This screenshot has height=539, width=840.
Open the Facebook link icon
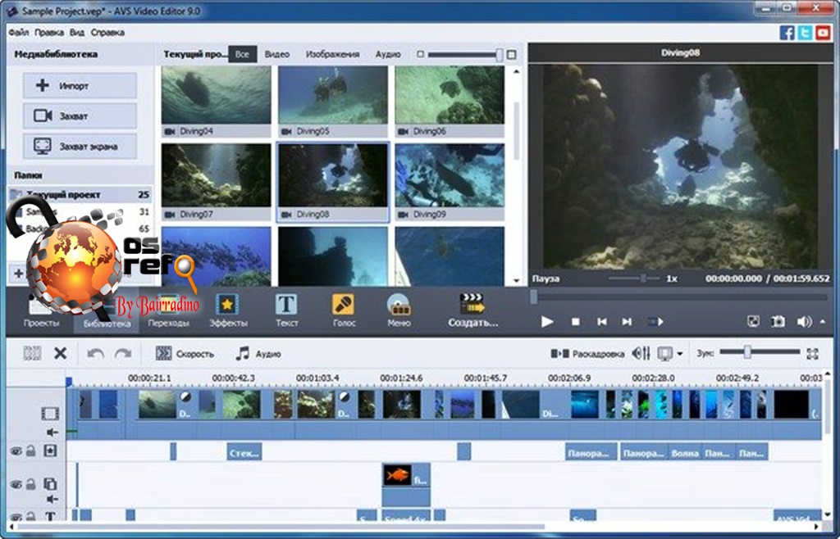click(787, 33)
